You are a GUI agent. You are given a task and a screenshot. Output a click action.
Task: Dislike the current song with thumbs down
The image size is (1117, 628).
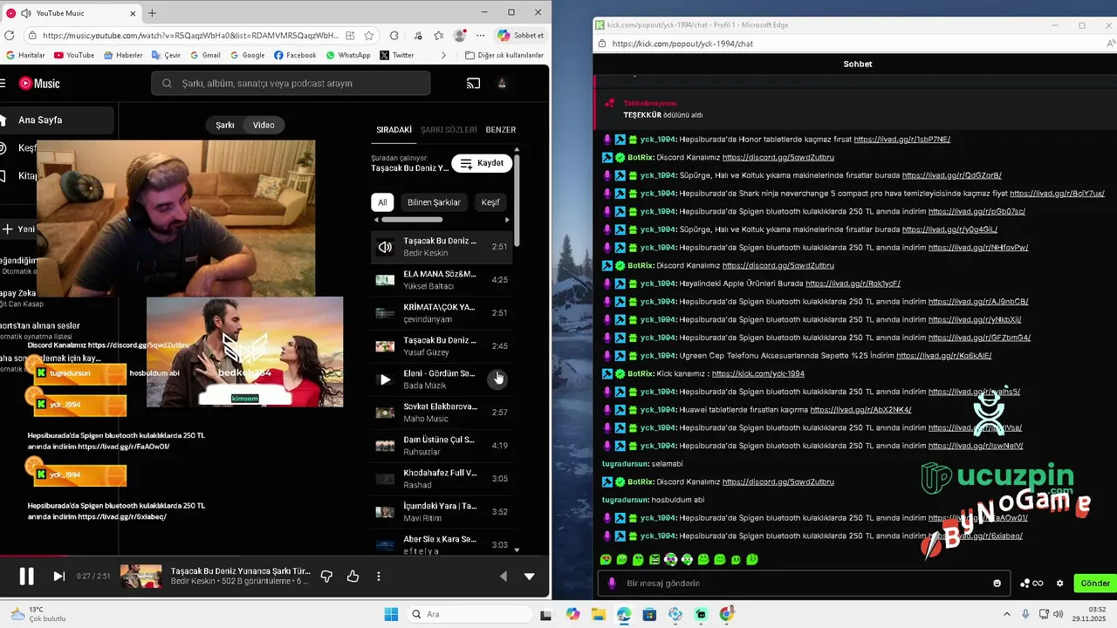(327, 577)
